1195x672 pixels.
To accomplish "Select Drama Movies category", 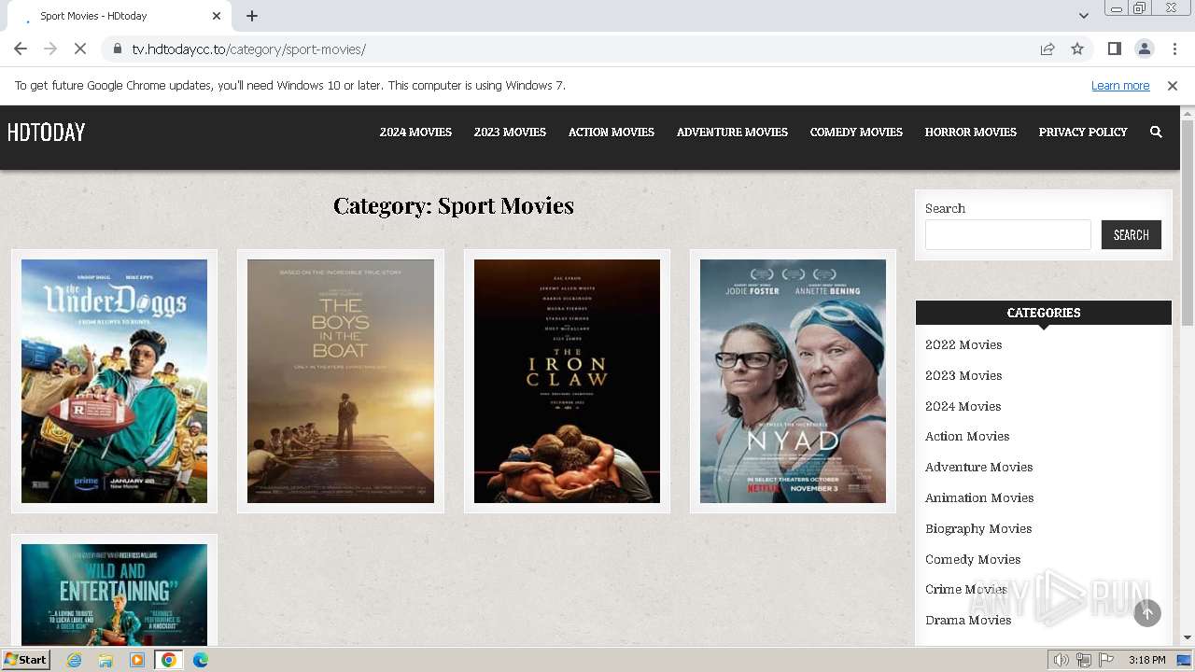I will [x=968, y=620].
